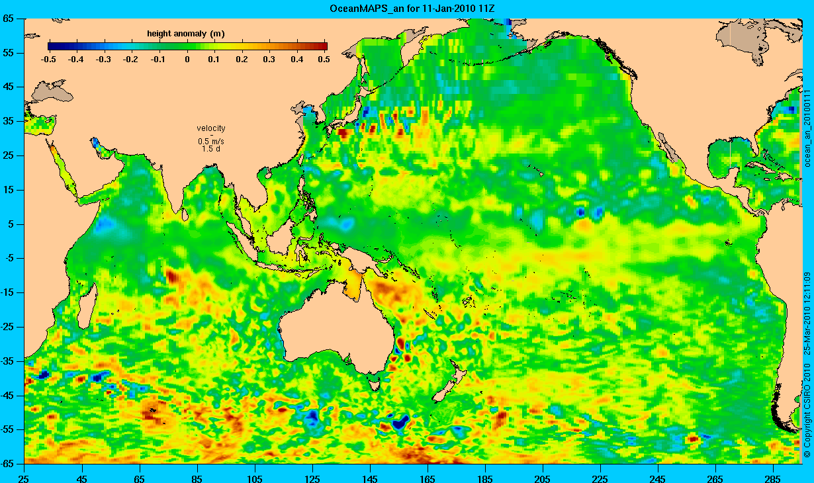Select the "-0.1" colorbar tick label
Image resolution: width=814 pixels, height=483 pixels.
pyautogui.click(x=159, y=60)
